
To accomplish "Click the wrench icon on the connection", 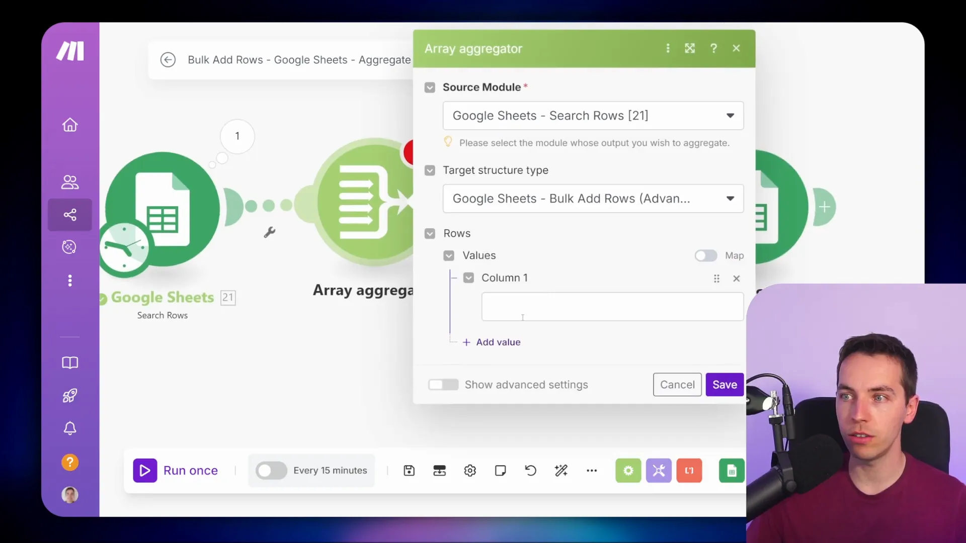I will pyautogui.click(x=270, y=232).
